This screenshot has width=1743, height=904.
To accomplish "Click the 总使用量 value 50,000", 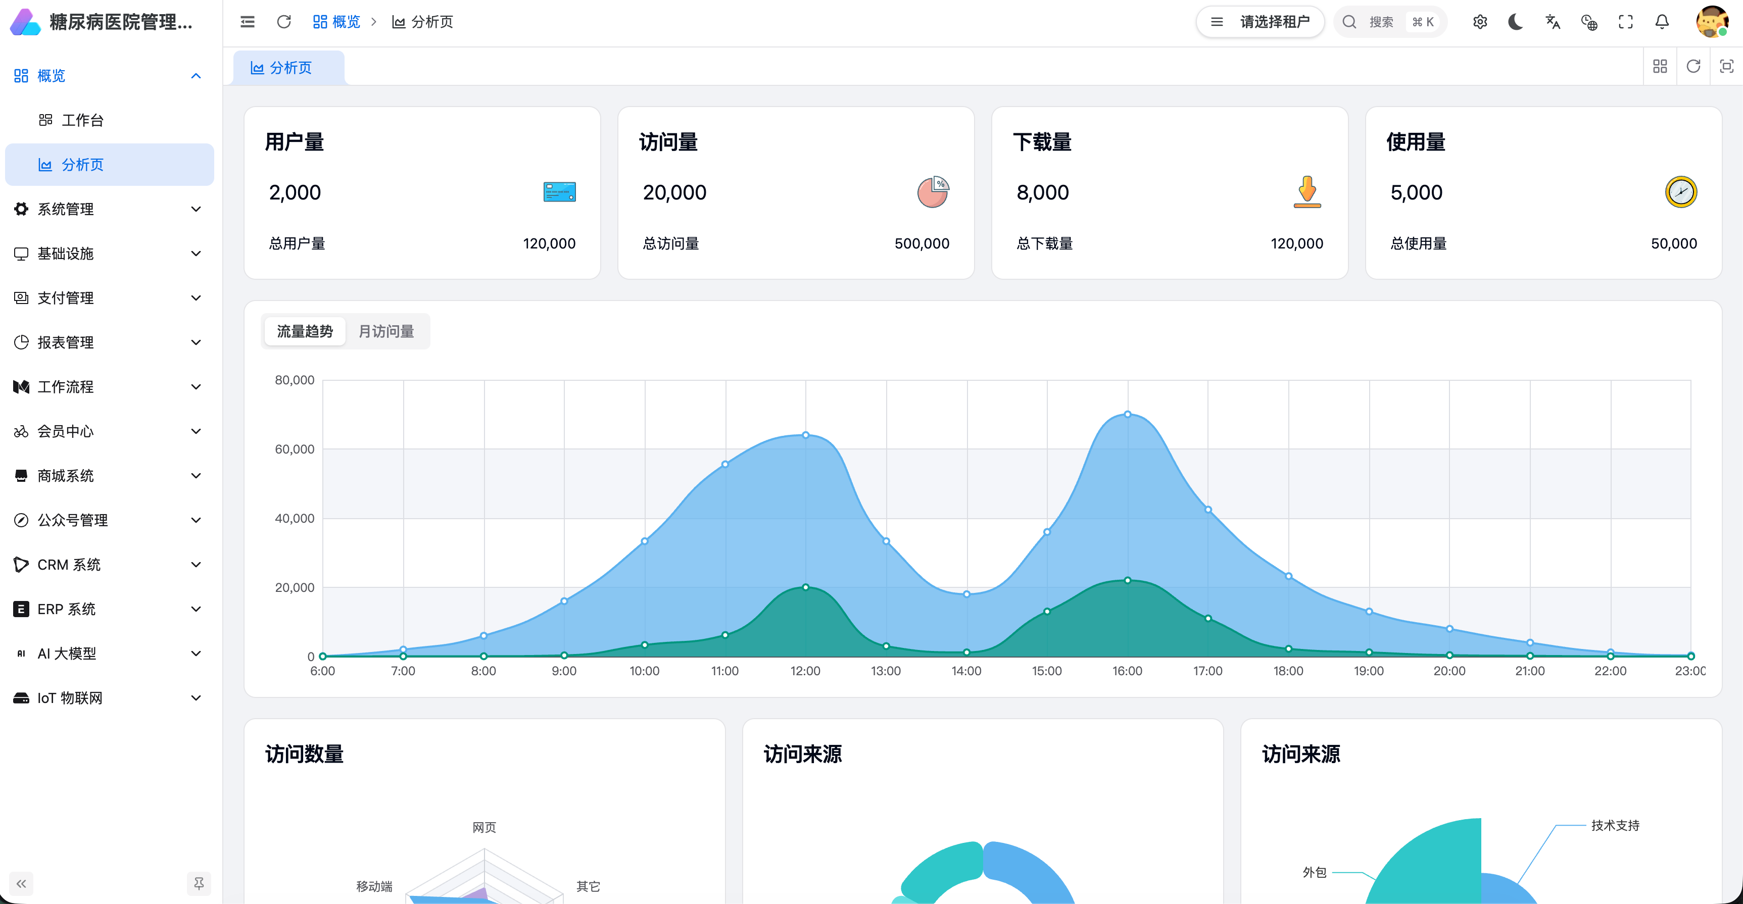I will (1674, 243).
